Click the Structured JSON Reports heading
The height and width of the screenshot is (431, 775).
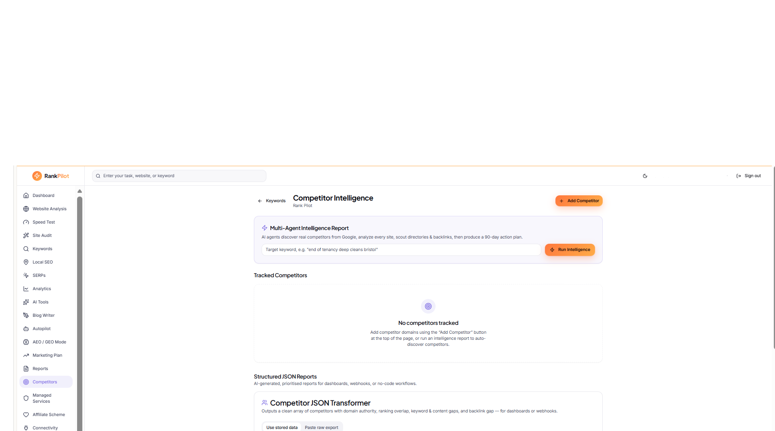pyautogui.click(x=285, y=377)
